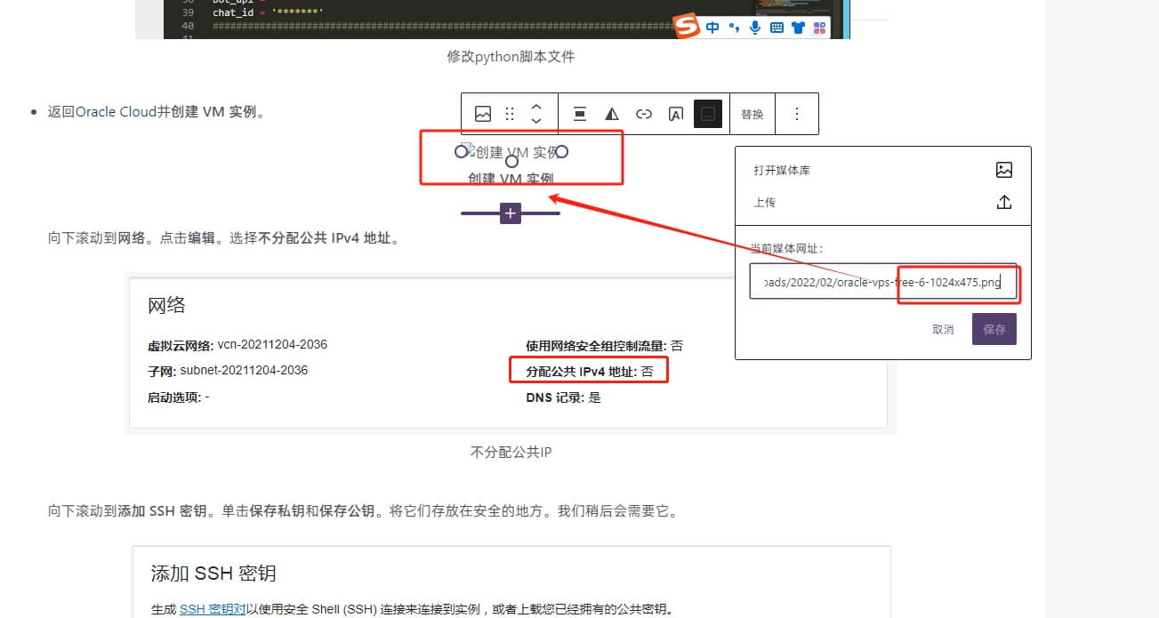Insert a hyperlink using the link icon

643,113
